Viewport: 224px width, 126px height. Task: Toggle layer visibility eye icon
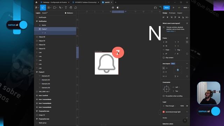187,106
